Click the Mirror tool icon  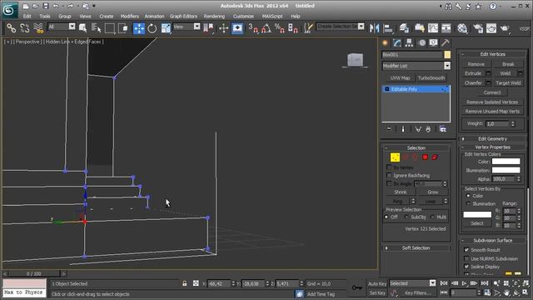pos(374,27)
